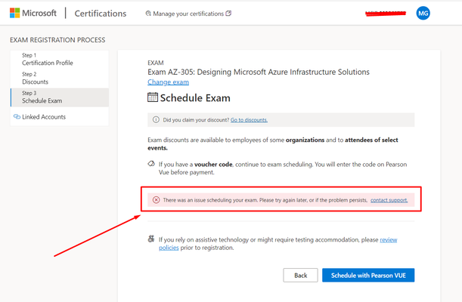462x302 pixels.
Task: Open the review policies link
Action: click(389, 240)
